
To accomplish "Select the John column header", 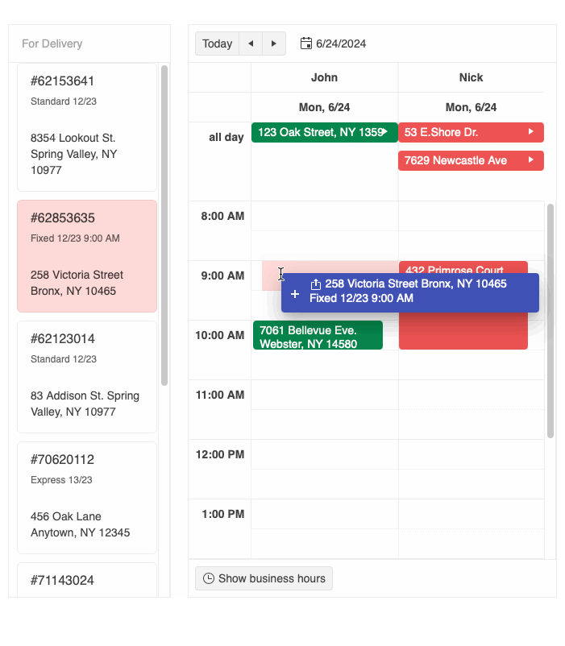I will click(x=324, y=77).
